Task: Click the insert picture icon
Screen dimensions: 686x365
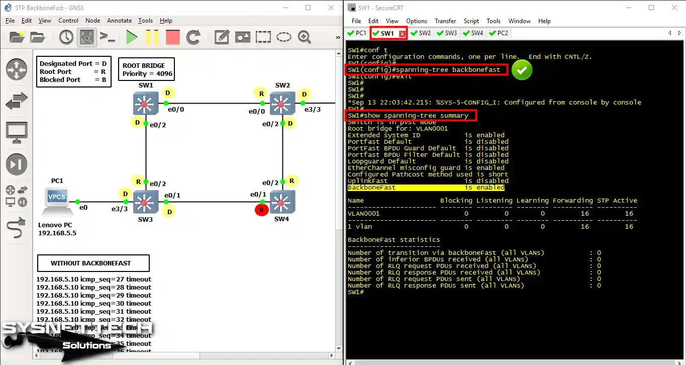Action: point(243,37)
